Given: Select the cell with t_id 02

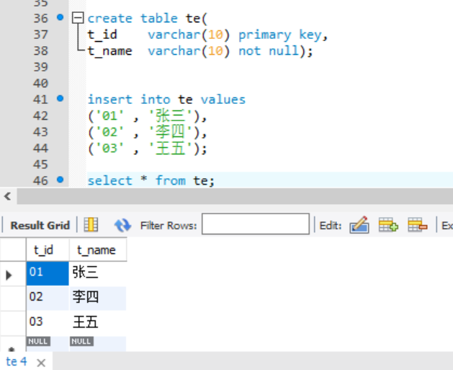Looking at the screenshot, I should click(48, 299).
